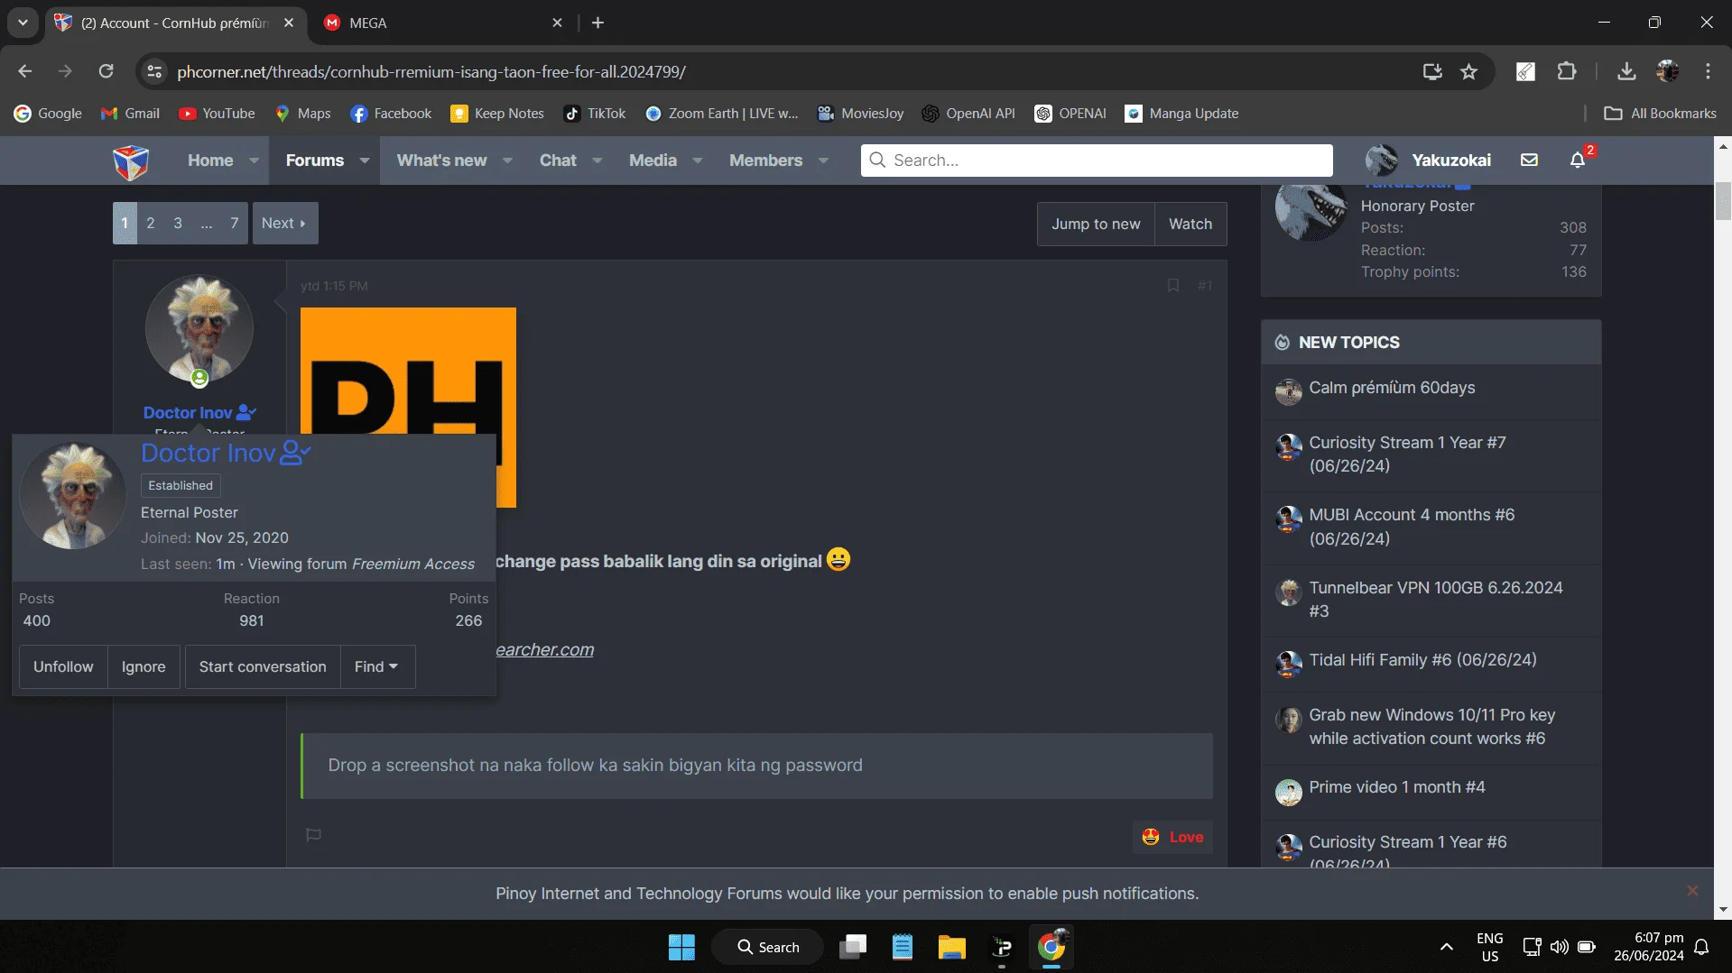1732x973 pixels.
Task: Click Jump to new button
Action: 1096,225
